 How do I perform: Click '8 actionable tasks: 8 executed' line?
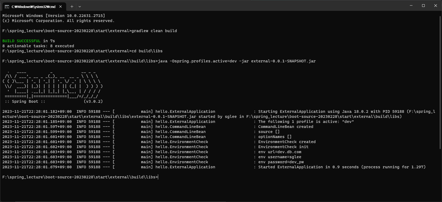(38, 46)
